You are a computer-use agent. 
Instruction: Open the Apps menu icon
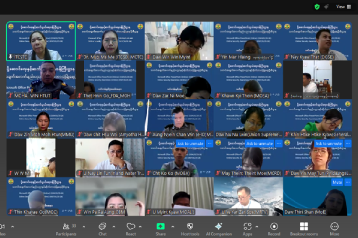tap(247, 227)
